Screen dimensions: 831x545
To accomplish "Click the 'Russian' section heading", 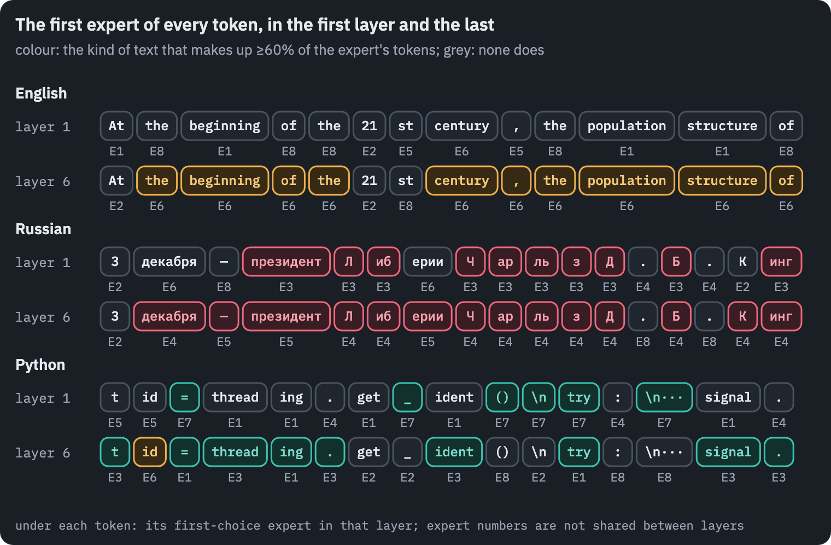I will pos(43,229).
